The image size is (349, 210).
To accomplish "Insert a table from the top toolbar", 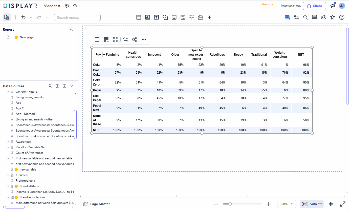I will (x=139, y=17).
